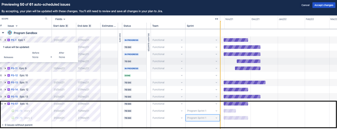Click the scope search magnifier icon
This screenshot has height=129, width=337.
(x=46, y=19)
